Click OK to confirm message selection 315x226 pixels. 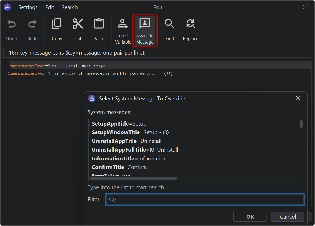[x=250, y=217]
